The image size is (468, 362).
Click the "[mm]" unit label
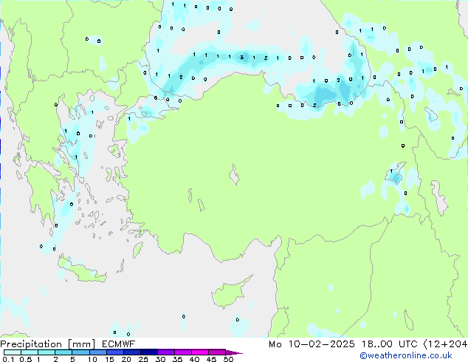click(x=81, y=345)
